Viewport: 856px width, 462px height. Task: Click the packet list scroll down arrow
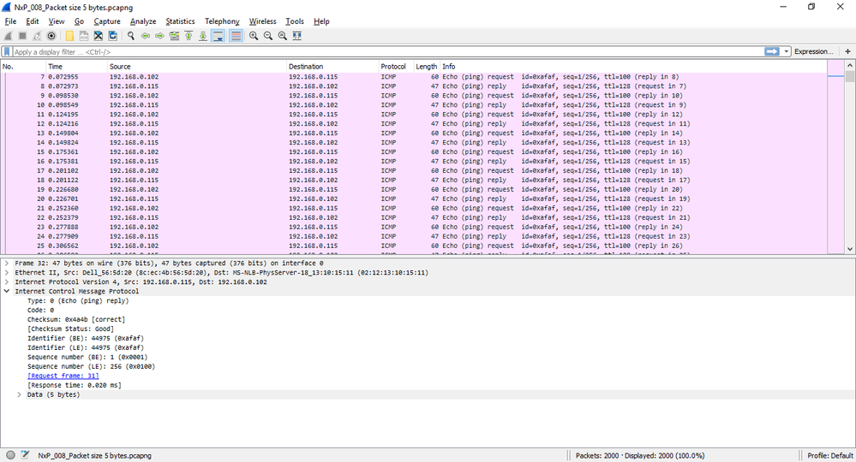point(850,248)
